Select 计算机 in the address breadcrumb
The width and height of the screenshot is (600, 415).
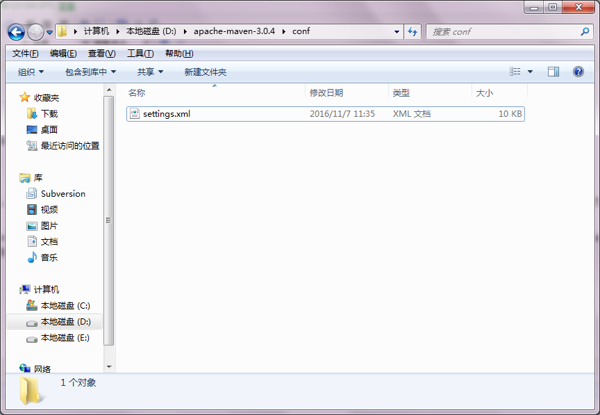click(97, 31)
